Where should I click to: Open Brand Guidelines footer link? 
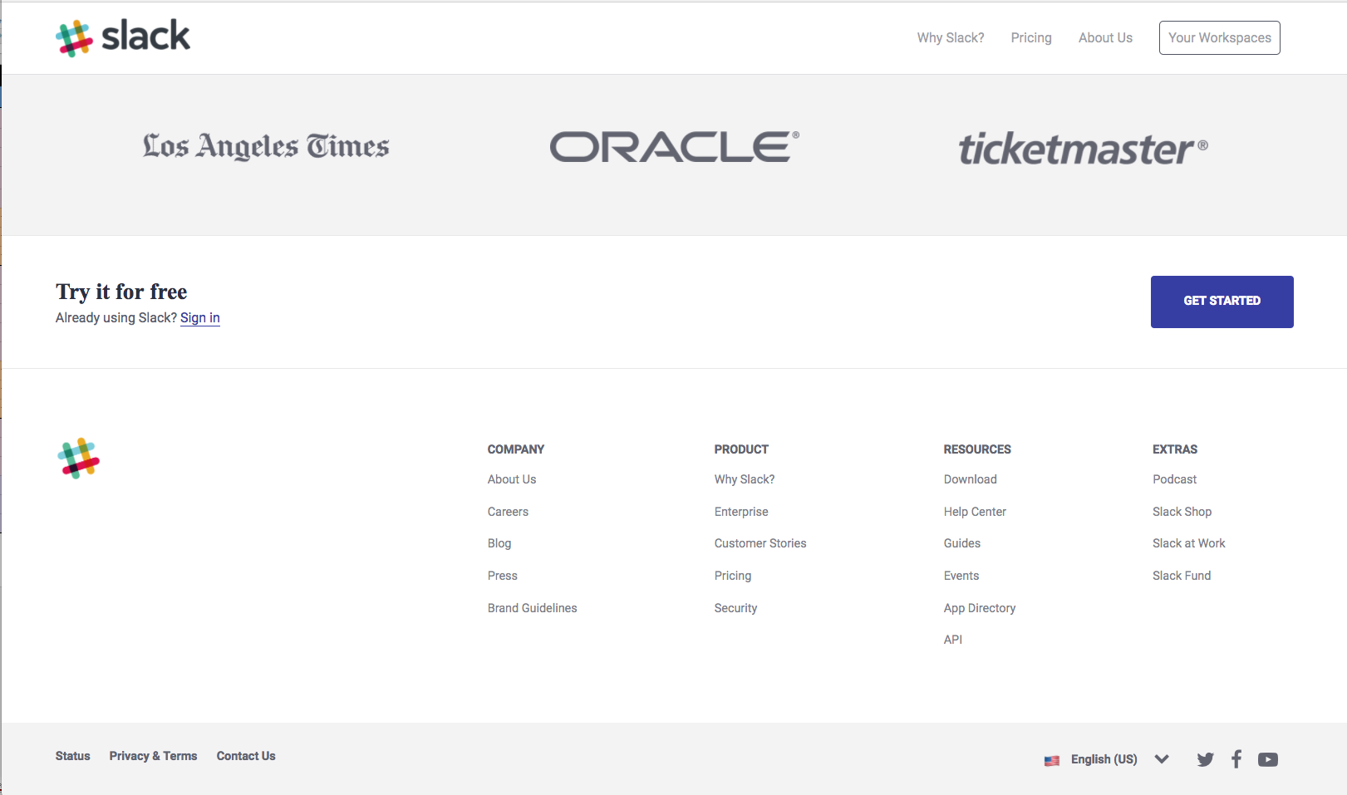pos(533,608)
